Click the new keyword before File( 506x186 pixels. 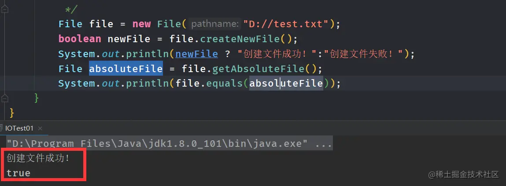tap(141, 24)
